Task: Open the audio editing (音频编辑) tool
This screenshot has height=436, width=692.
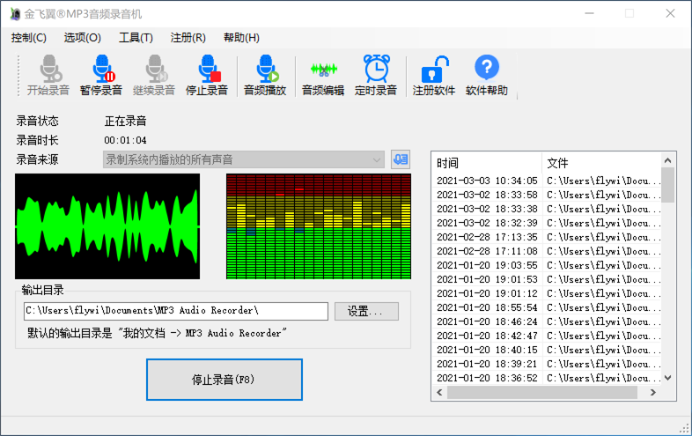Action: [323, 75]
